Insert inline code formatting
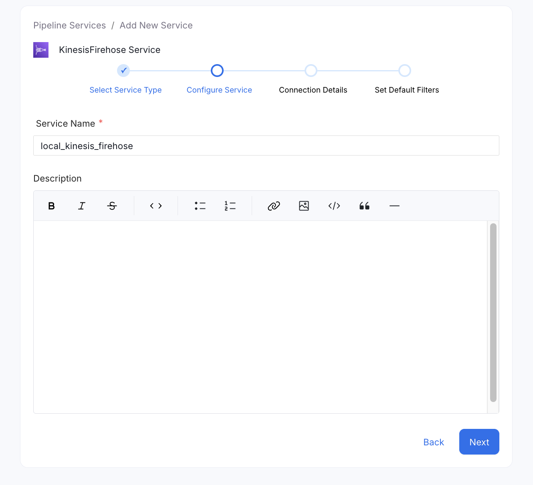This screenshot has height=485, width=533. (x=156, y=206)
